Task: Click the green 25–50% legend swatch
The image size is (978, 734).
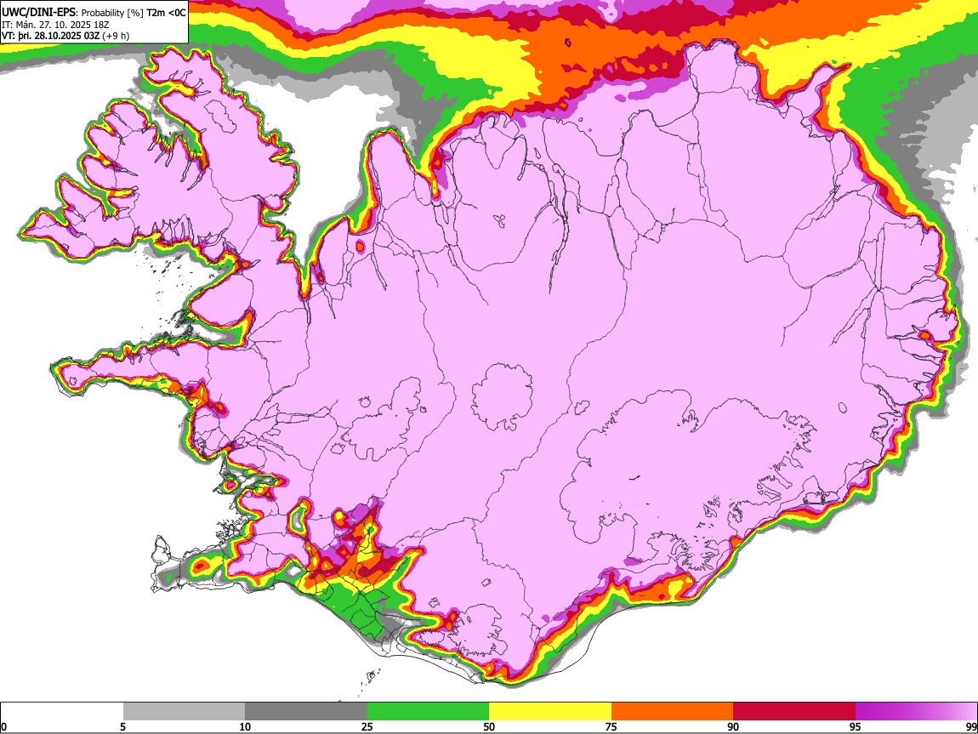Action: pos(428,712)
